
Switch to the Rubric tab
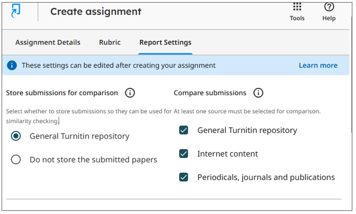coord(110,42)
